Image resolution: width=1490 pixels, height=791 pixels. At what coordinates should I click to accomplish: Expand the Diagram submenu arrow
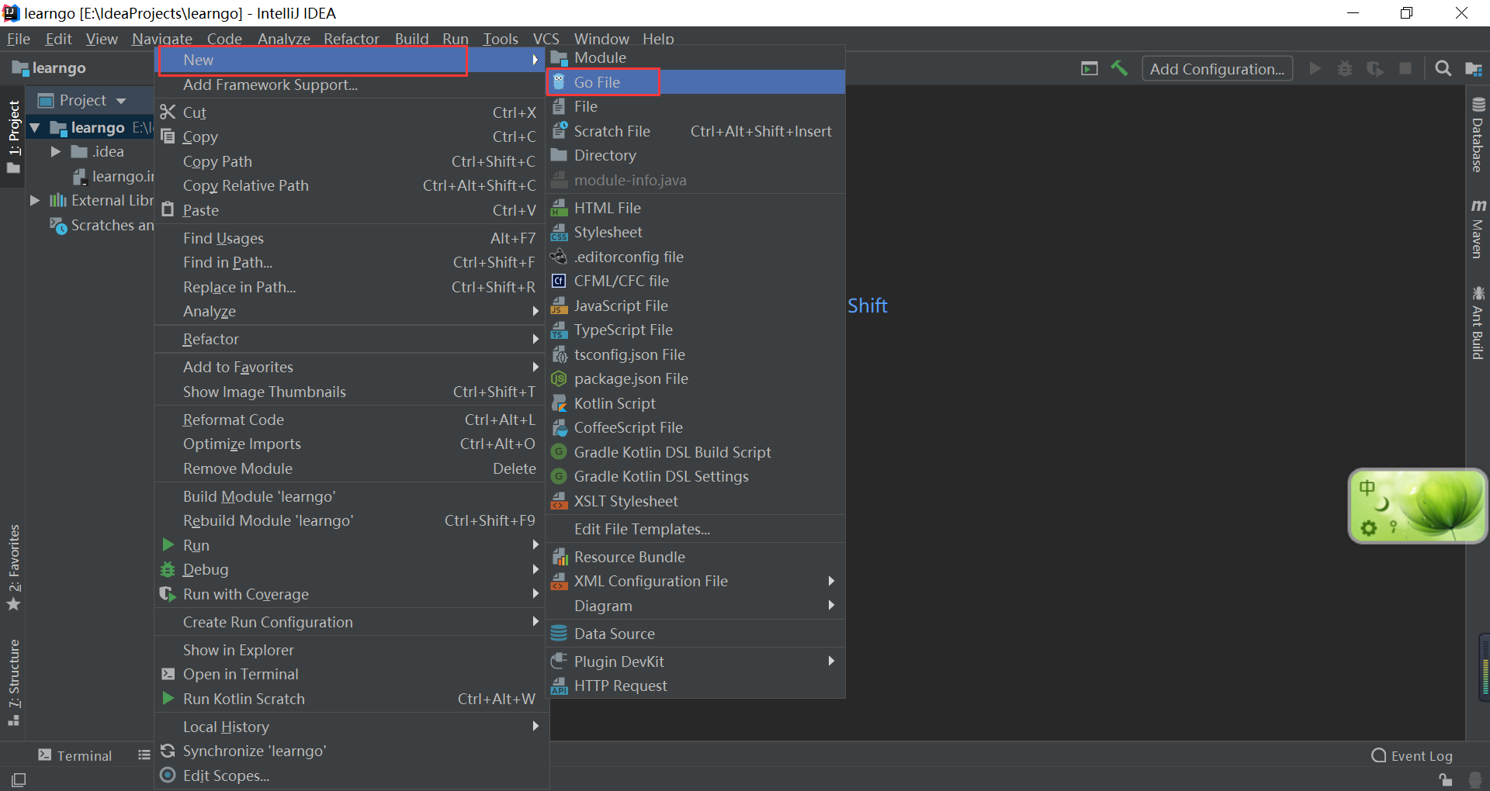[x=831, y=605]
